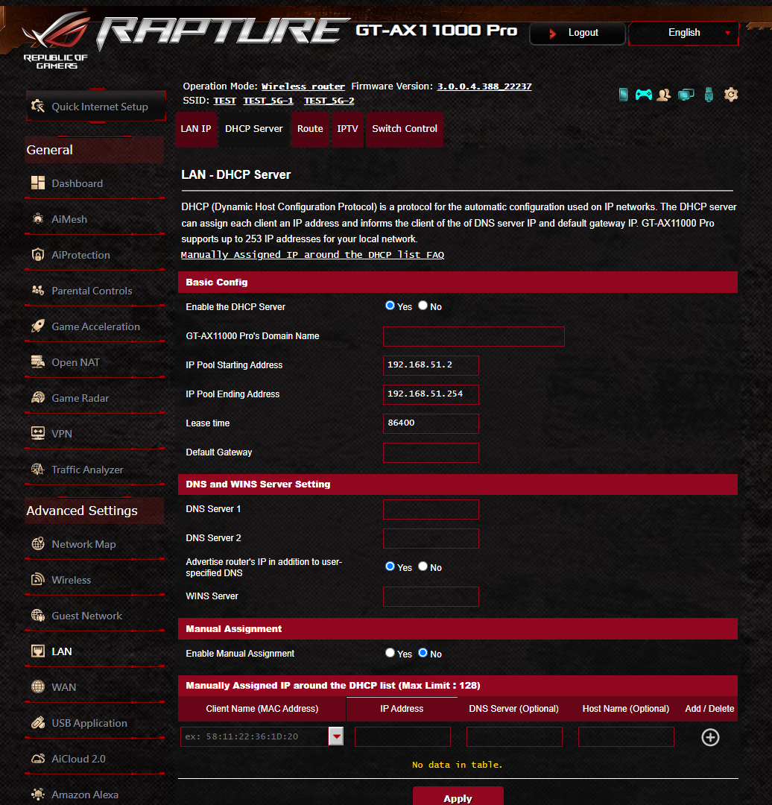The height and width of the screenshot is (805, 772).
Task: Switch to the Switch Control tab
Action: pyautogui.click(x=405, y=130)
